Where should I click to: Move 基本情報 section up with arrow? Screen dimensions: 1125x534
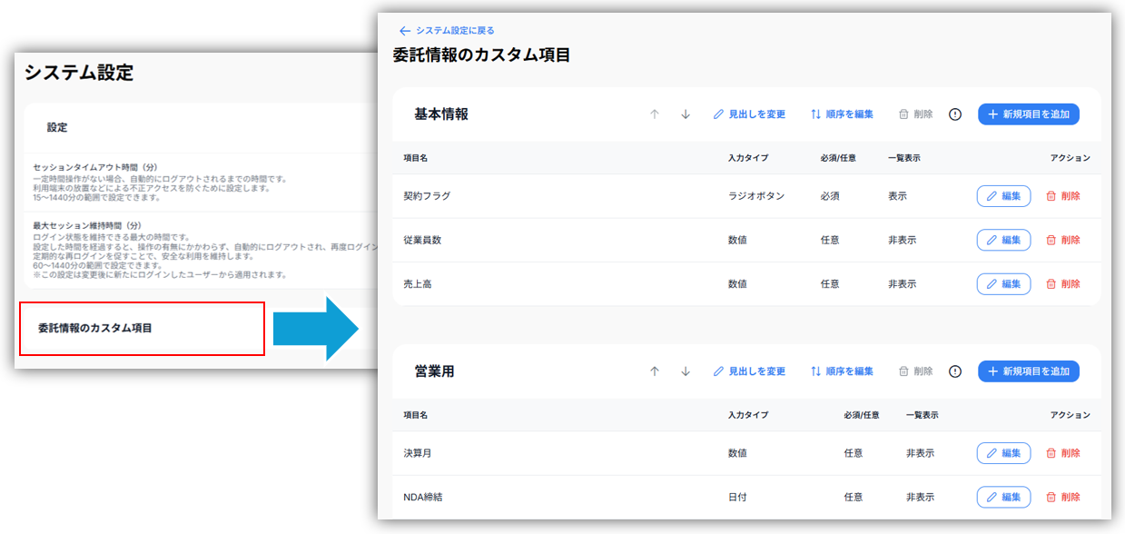tap(654, 114)
